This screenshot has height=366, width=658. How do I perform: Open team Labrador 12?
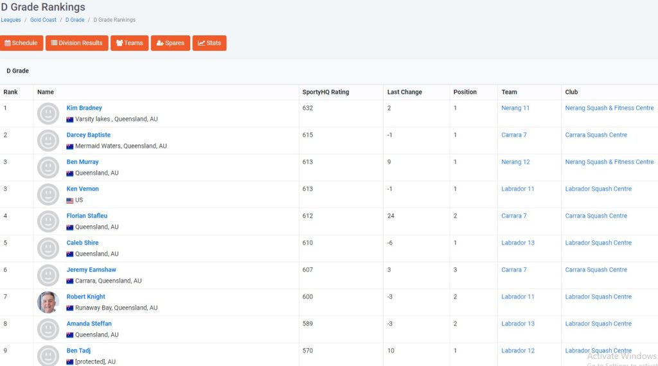(518, 351)
